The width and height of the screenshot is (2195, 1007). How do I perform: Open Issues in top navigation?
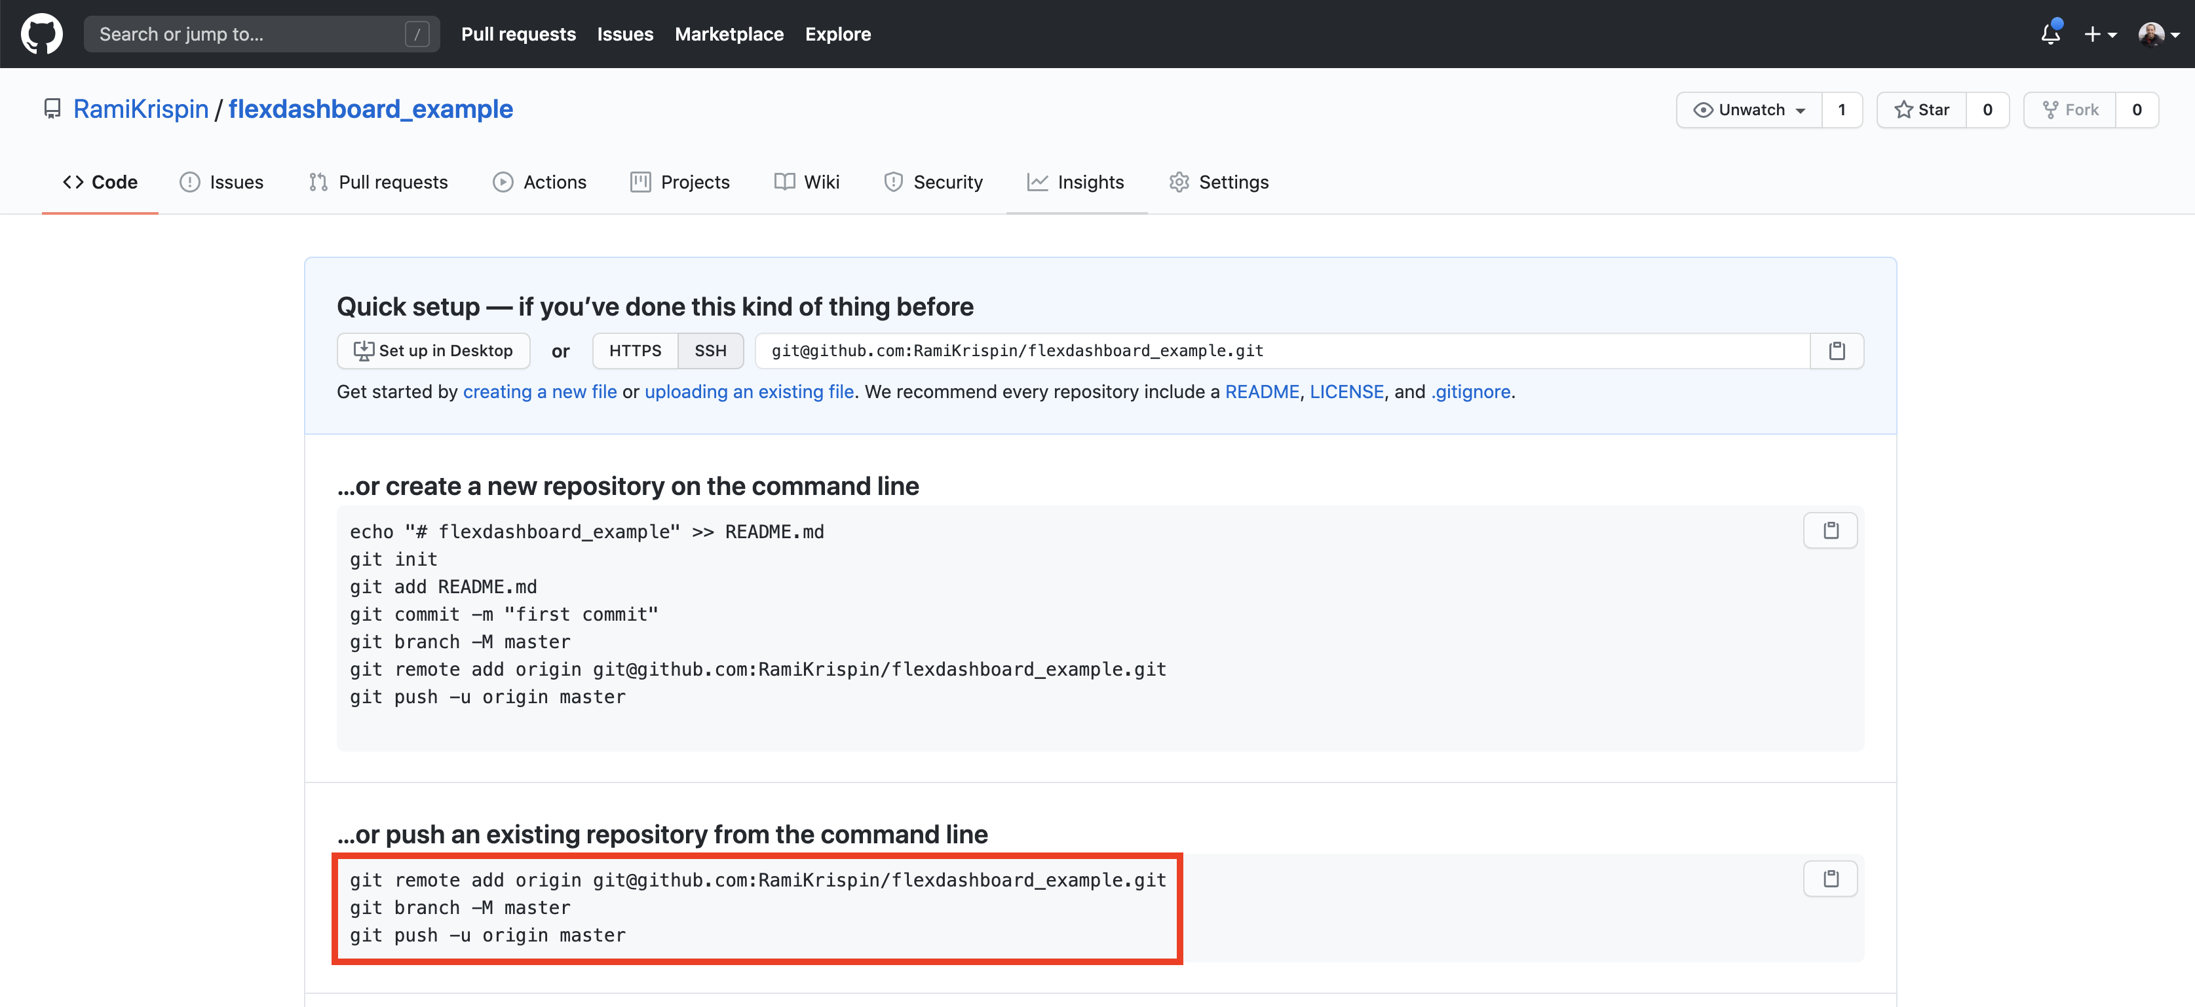624,34
